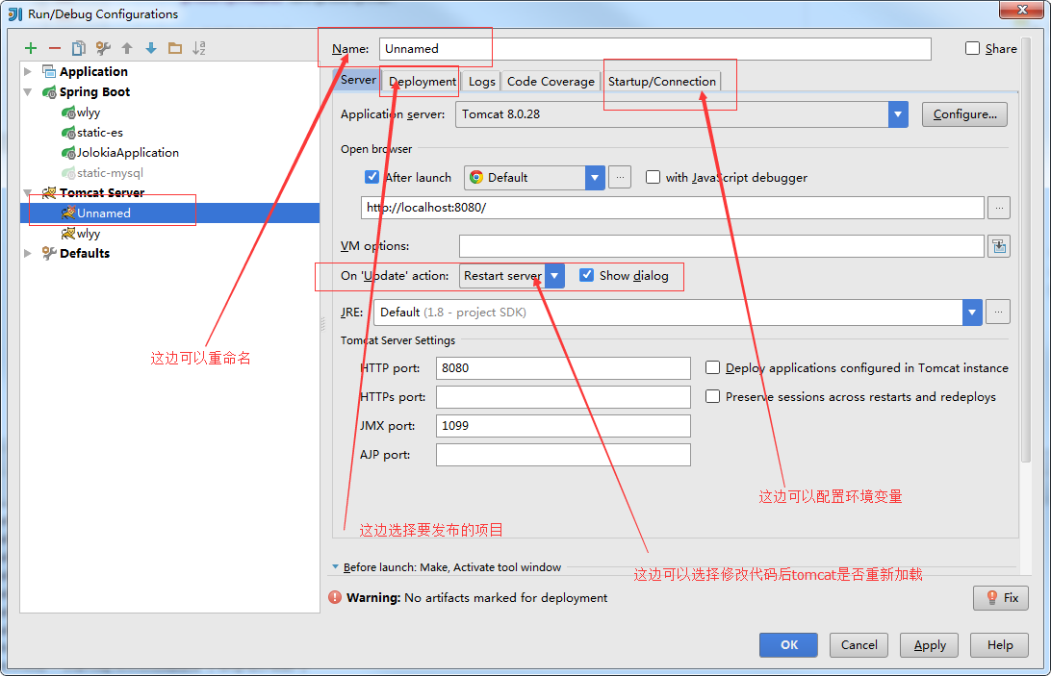The width and height of the screenshot is (1051, 676).
Task: Open the Code Coverage tab
Action: tap(551, 81)
